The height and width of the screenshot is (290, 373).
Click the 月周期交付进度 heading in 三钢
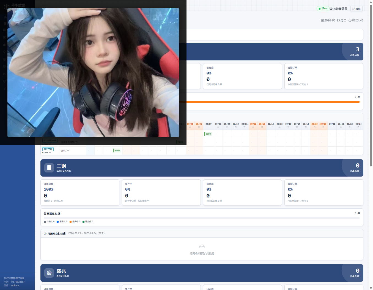[57, 234]
